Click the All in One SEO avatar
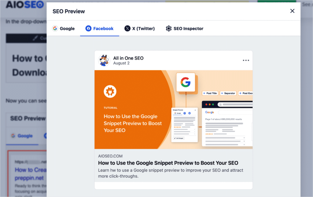 (x=104, y=60)
